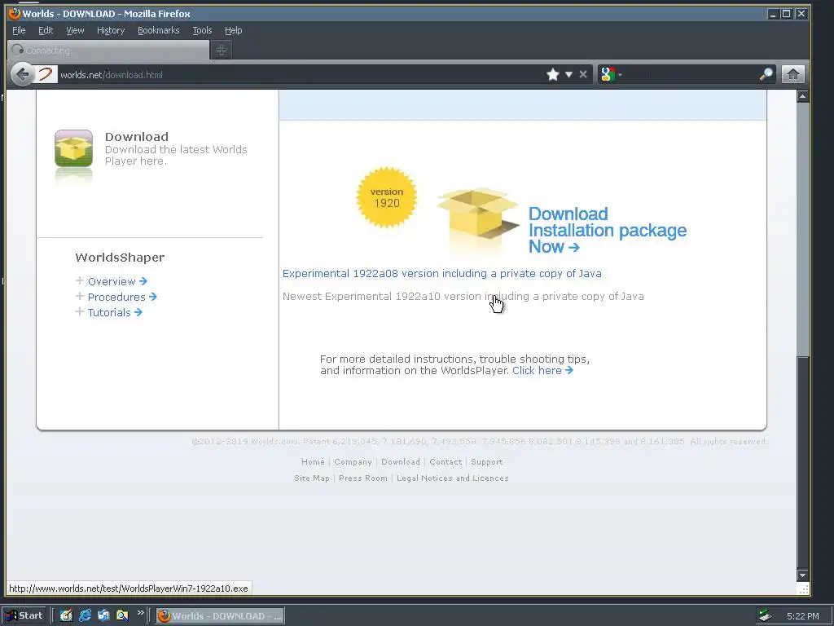Open the Google search engine selector
The height and width of the screenshot is (626, 834).
click(611, 74)
